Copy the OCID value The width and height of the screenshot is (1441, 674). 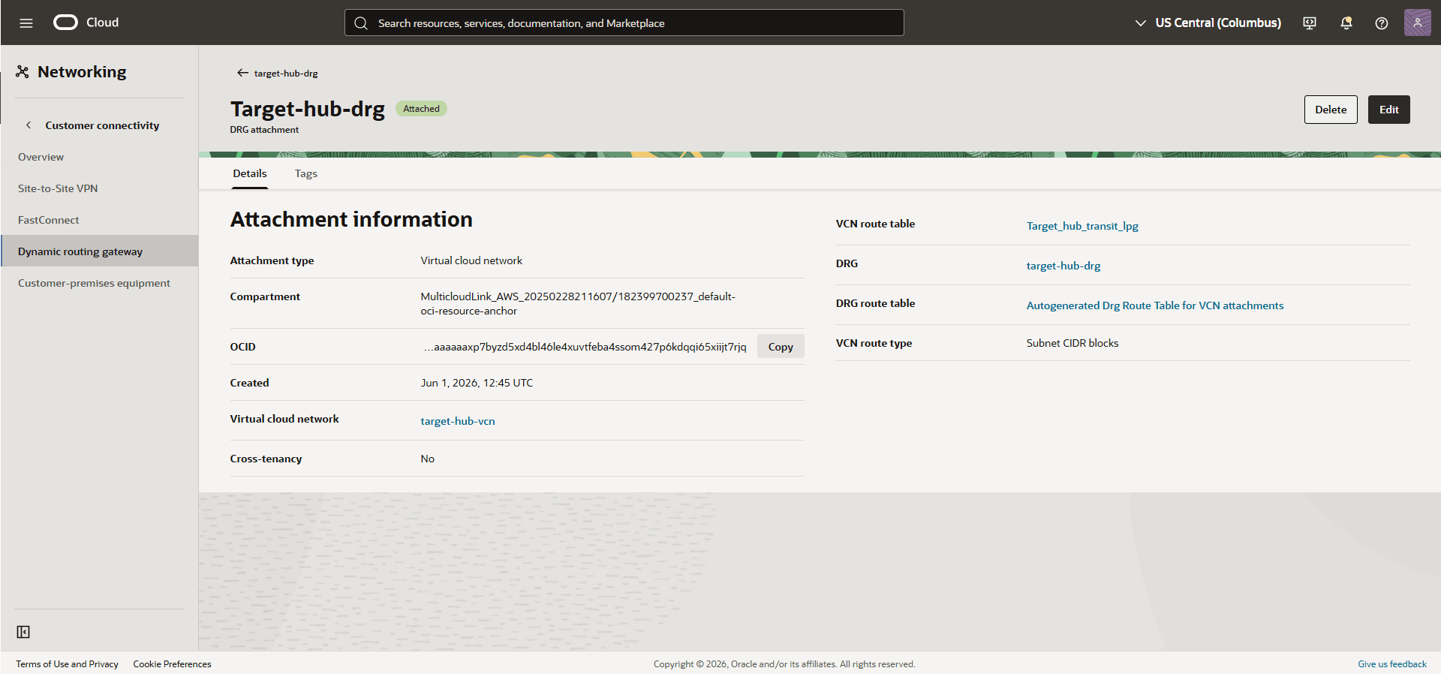click(x=781, y=347)
